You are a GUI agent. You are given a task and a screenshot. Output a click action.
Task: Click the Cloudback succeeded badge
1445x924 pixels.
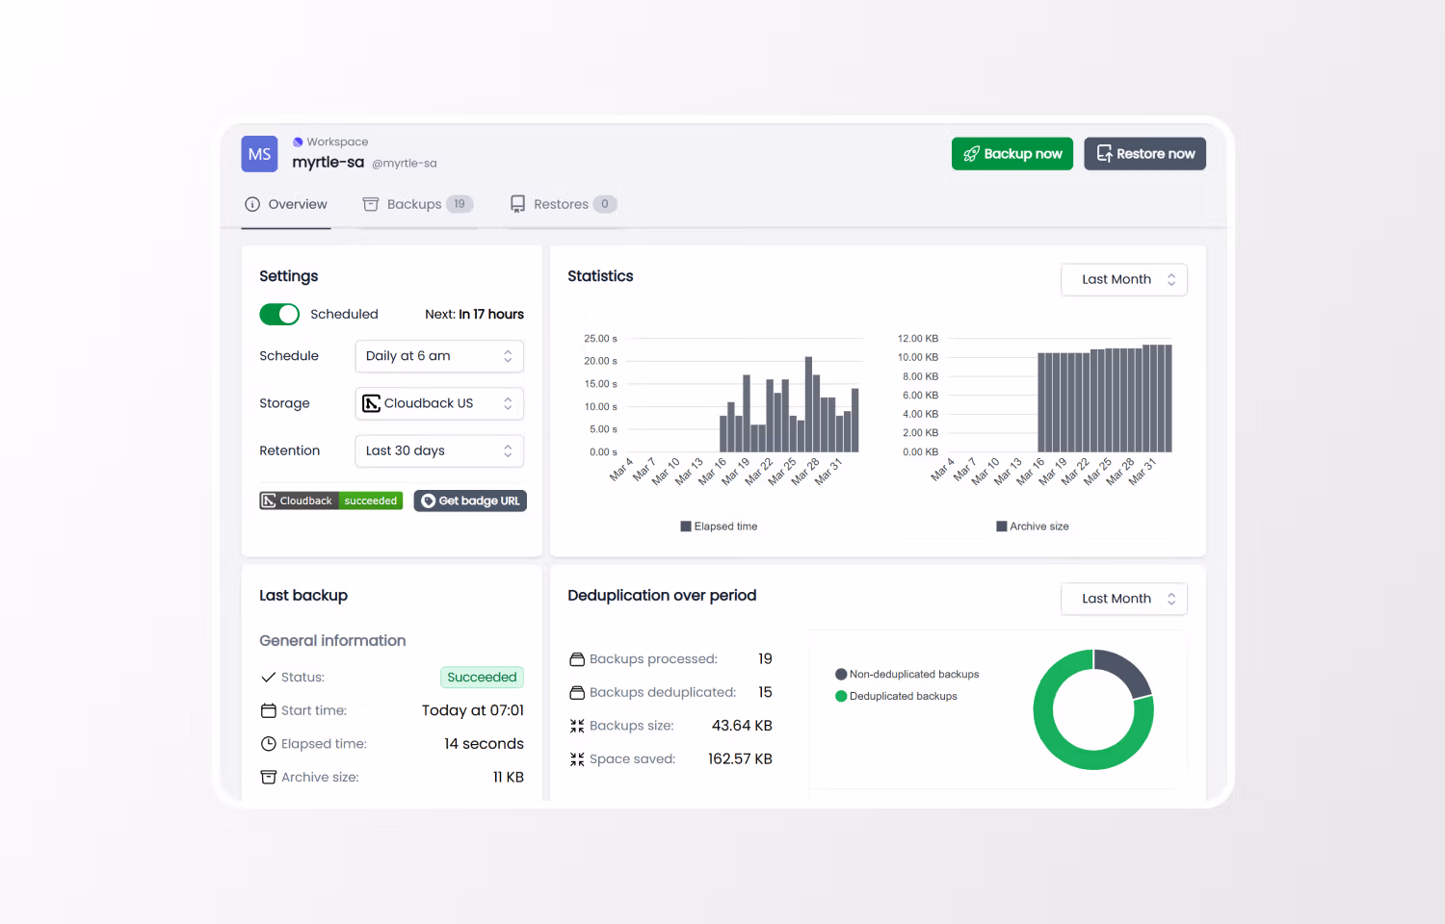click(330, 500)
